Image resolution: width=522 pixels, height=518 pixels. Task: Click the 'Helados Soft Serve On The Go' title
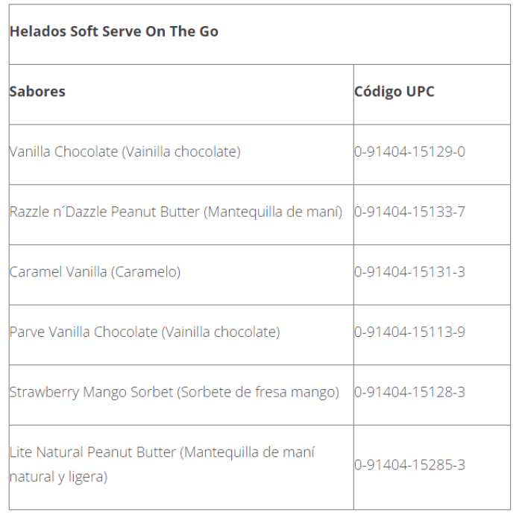(114, 33)
